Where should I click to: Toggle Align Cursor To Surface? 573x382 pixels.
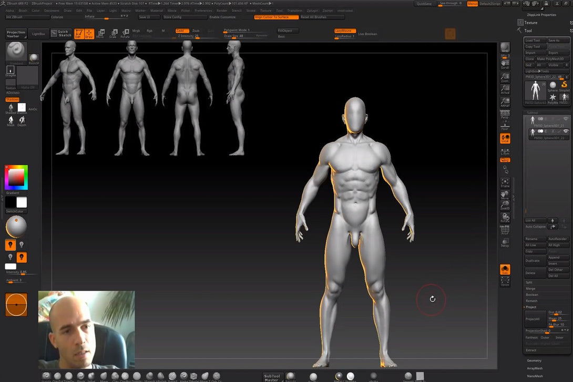(x=277, y=17)
